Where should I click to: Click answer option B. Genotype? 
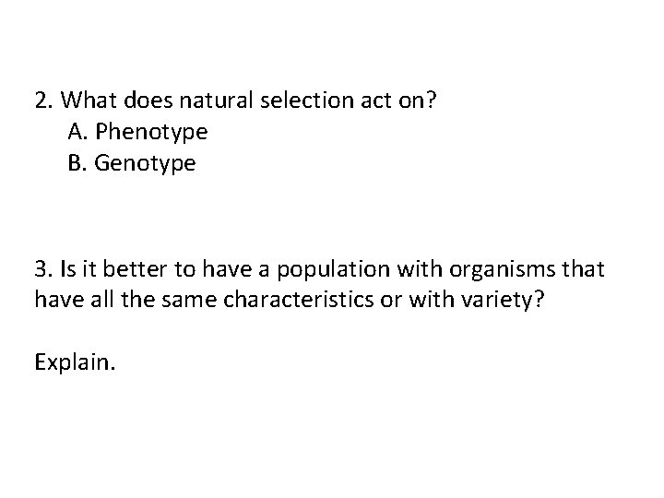pyautogui.click(x=132, y=163)
